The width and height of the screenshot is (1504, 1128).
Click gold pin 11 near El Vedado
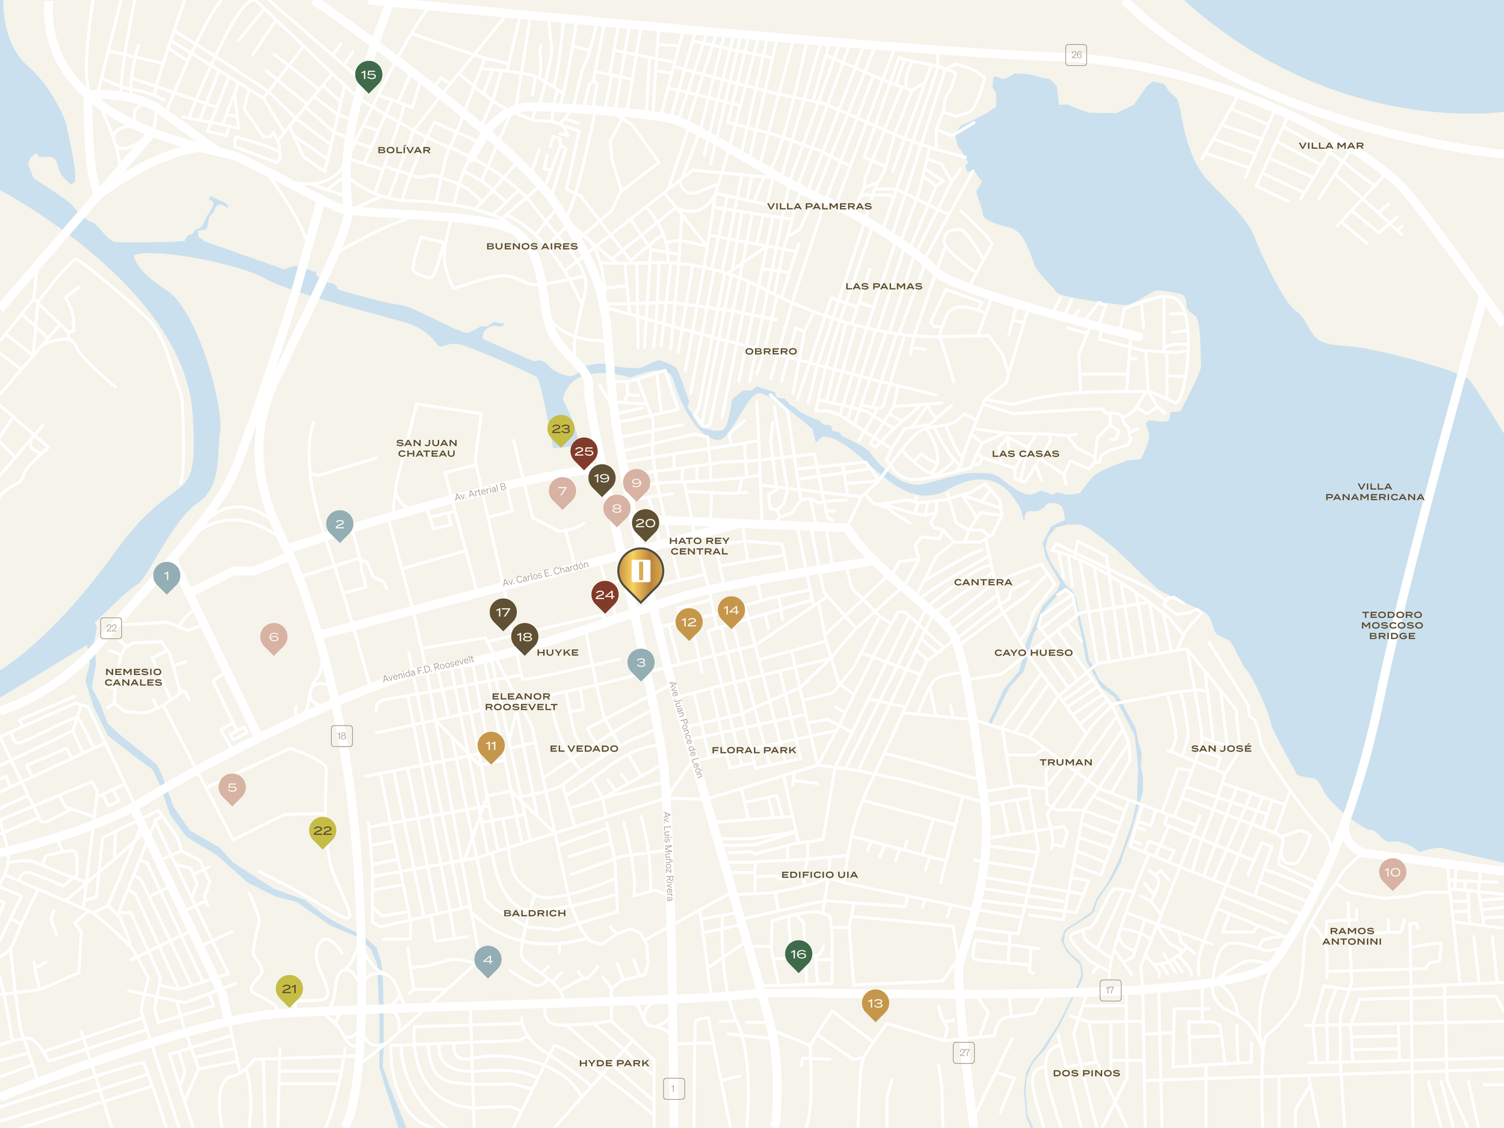point(491,746)
